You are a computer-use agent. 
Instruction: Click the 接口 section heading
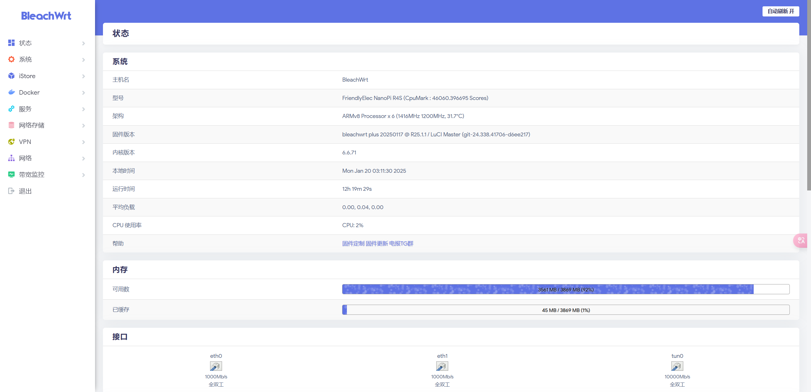(120, 337)
